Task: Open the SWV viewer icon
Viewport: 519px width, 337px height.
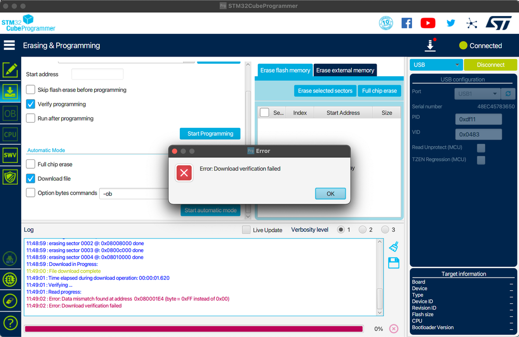Action: pos(10,155)
